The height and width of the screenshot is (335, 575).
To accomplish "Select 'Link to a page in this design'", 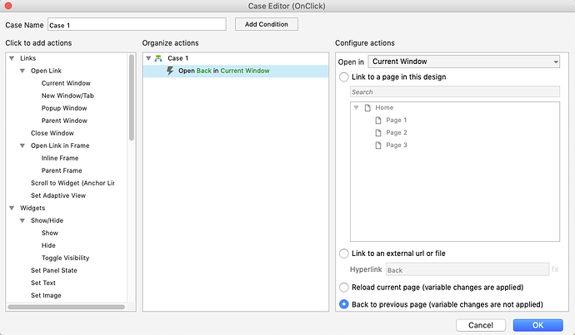I will pyautogui.click(x=344, y=76).
